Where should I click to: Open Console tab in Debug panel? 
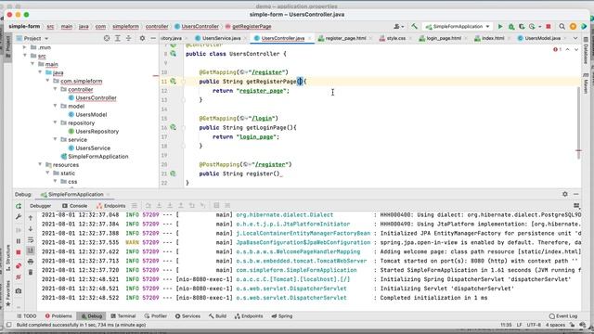coord(74,206)
